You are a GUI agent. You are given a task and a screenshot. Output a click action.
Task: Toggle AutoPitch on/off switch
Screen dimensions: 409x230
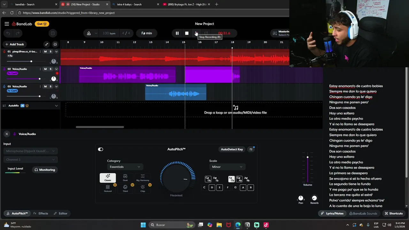[101, 149]
